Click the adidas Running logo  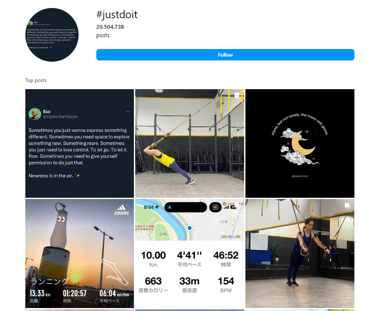[x=121, y=210]
